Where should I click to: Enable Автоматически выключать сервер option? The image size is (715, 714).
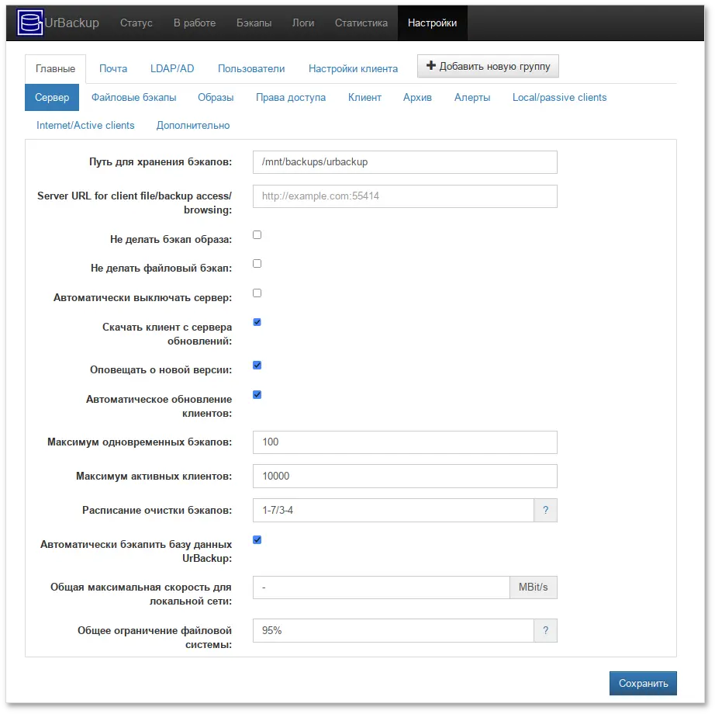tap(257, 293)
